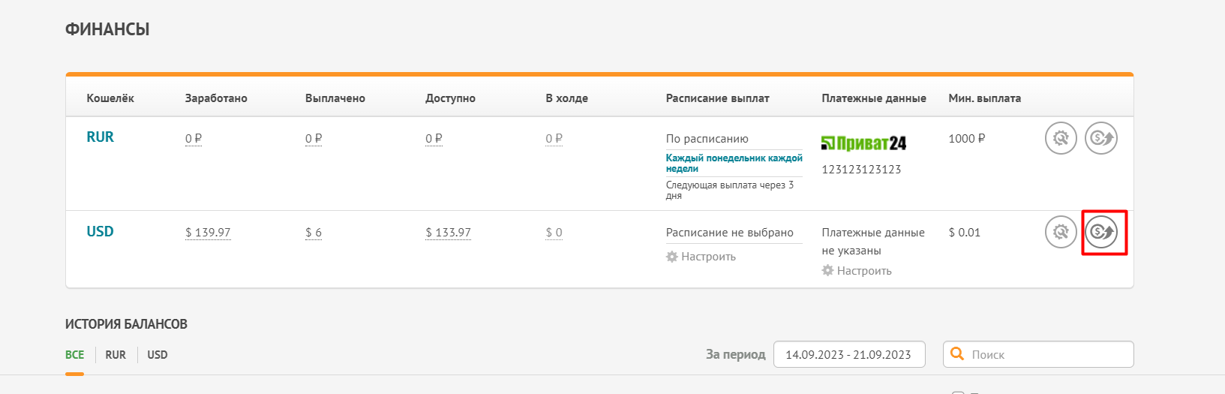Click Настроить under USD payment data
Screen dimensions: 1225x394
point(864,271)
